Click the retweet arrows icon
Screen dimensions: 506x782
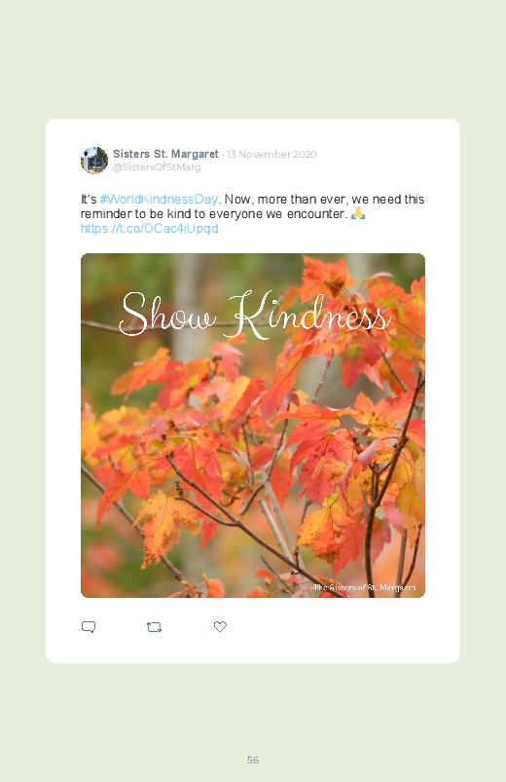click(154, 627)
